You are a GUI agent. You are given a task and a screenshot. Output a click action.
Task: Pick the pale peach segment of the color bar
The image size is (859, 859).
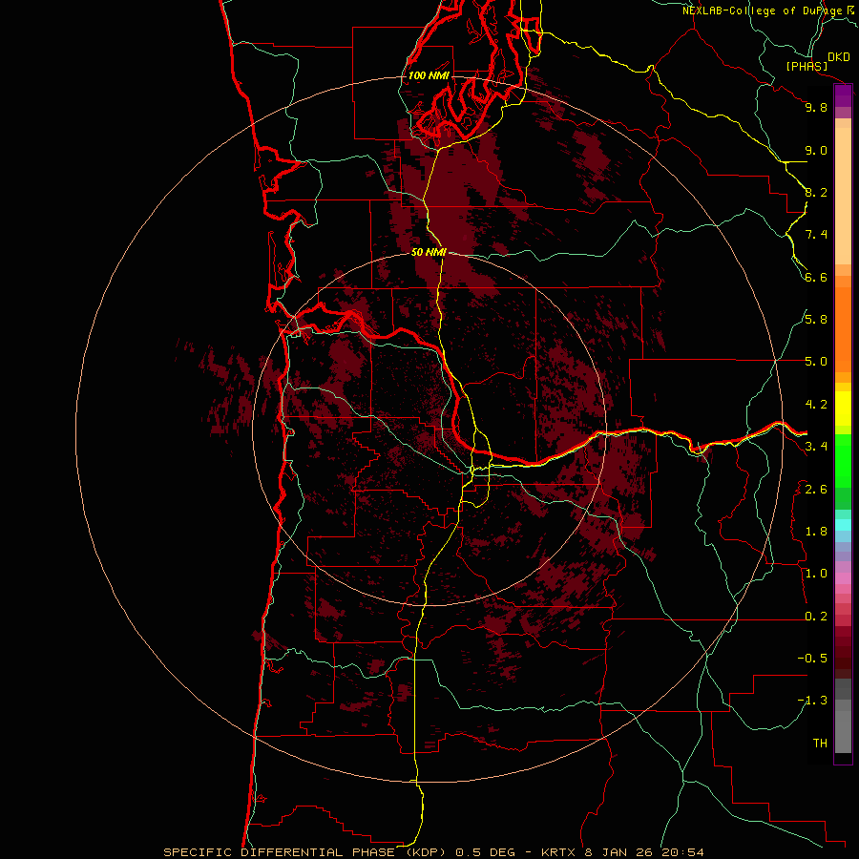click(843, 196)
